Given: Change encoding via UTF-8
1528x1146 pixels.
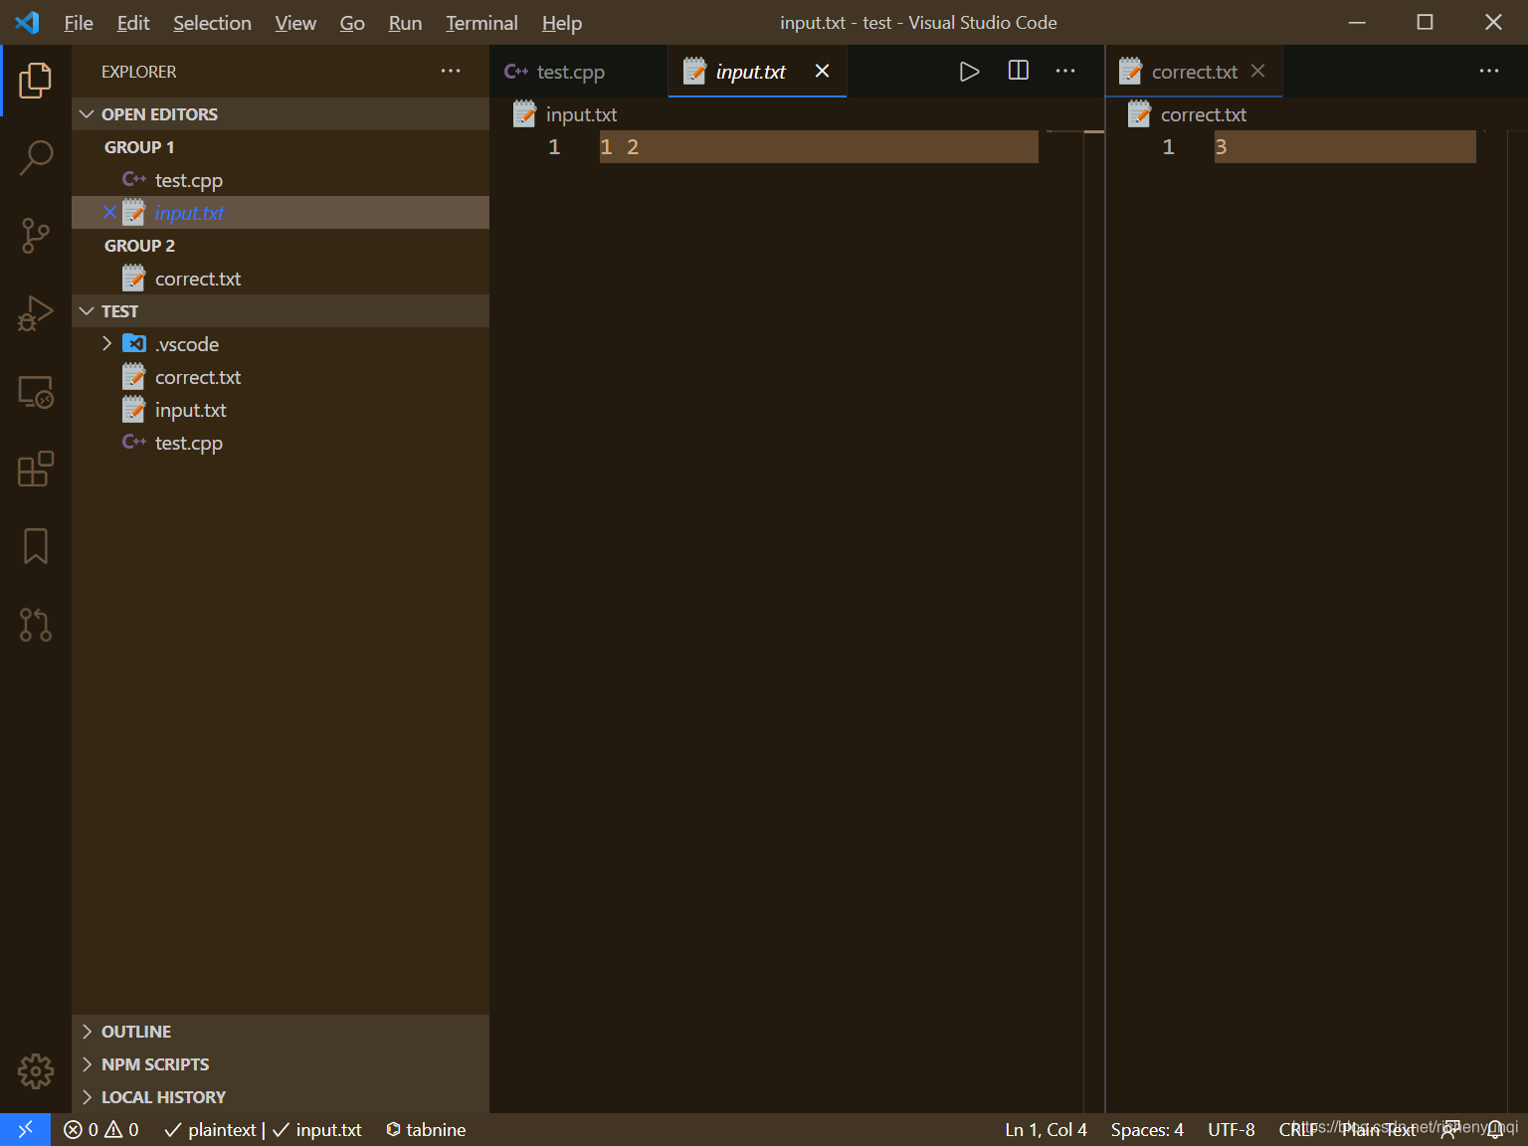Looking at the screenshot, I should (x=1232, y=1129).
